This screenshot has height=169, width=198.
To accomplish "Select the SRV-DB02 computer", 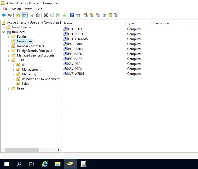I will click(x=75, y=69).
